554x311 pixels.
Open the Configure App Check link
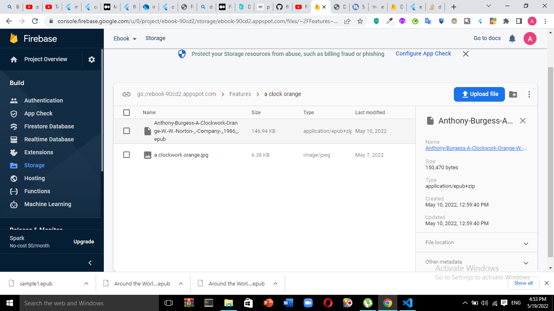point(423,53)
